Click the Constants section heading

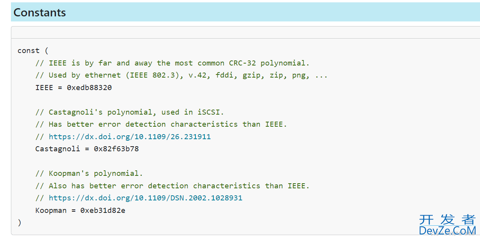[x=40, y=12]
